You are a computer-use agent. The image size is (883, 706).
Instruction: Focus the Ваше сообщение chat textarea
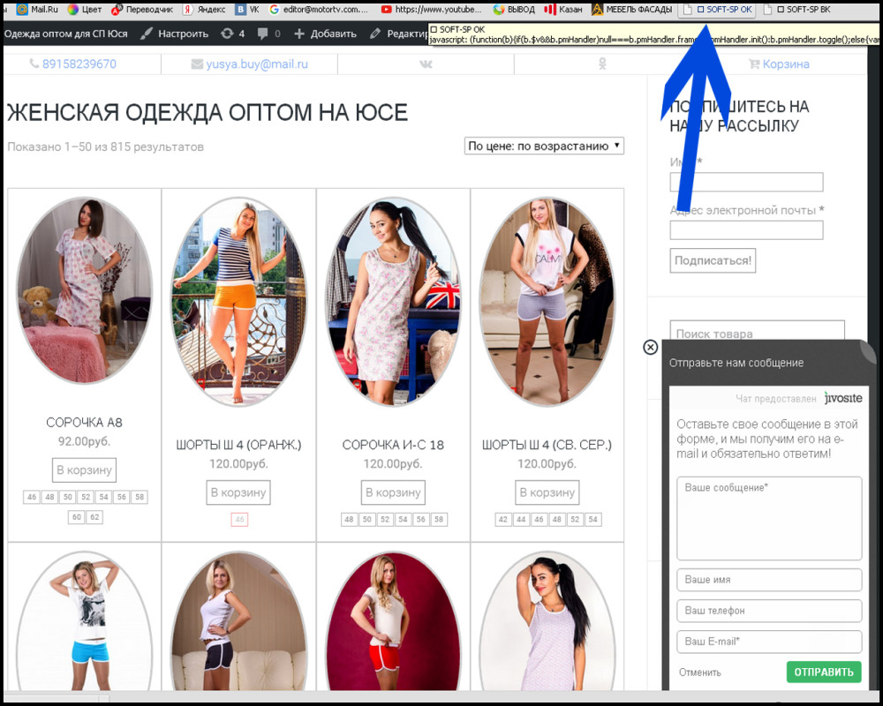(x=769, y=518)
